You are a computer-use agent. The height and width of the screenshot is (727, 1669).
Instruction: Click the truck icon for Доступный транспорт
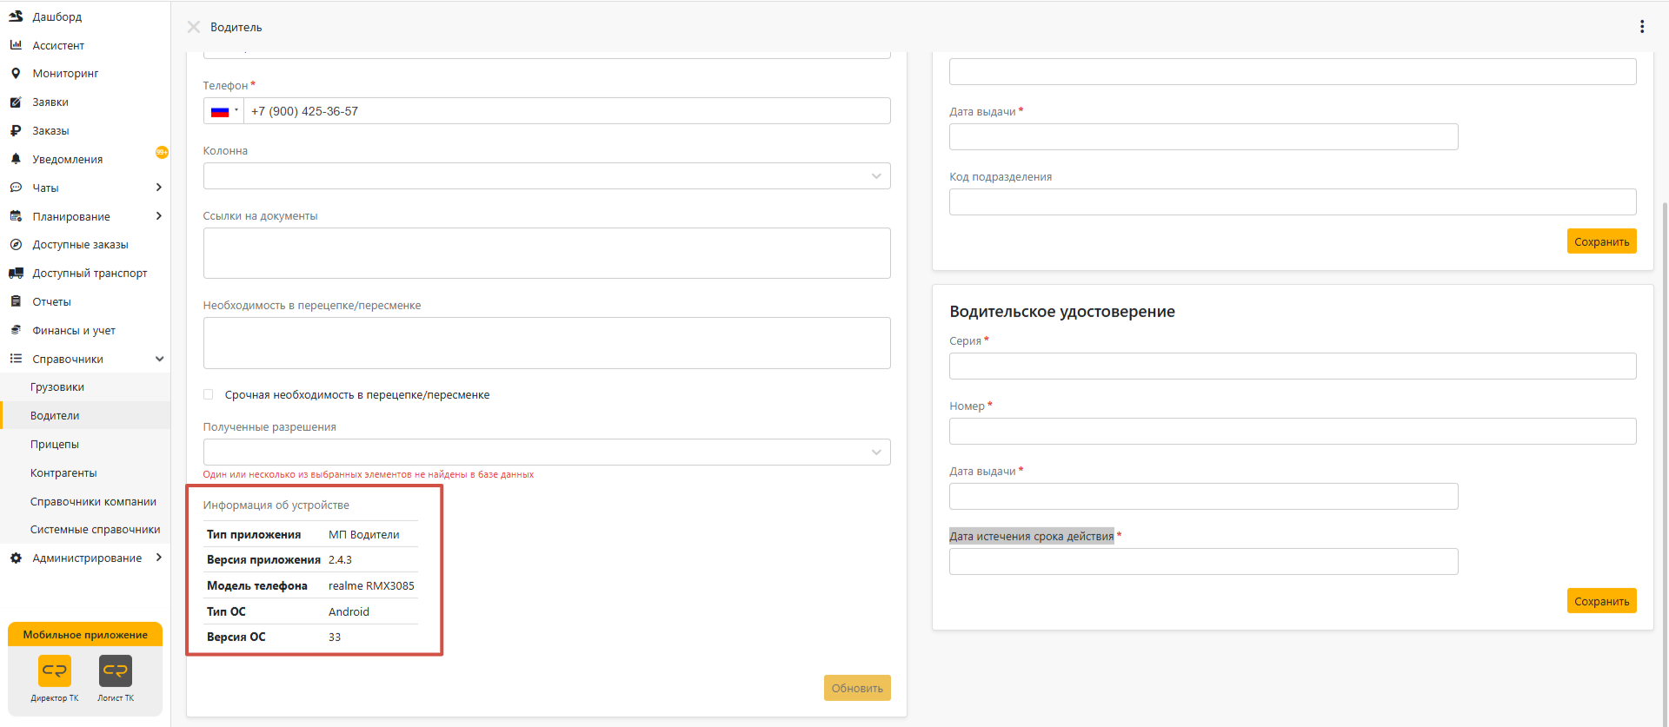(16, 274)
